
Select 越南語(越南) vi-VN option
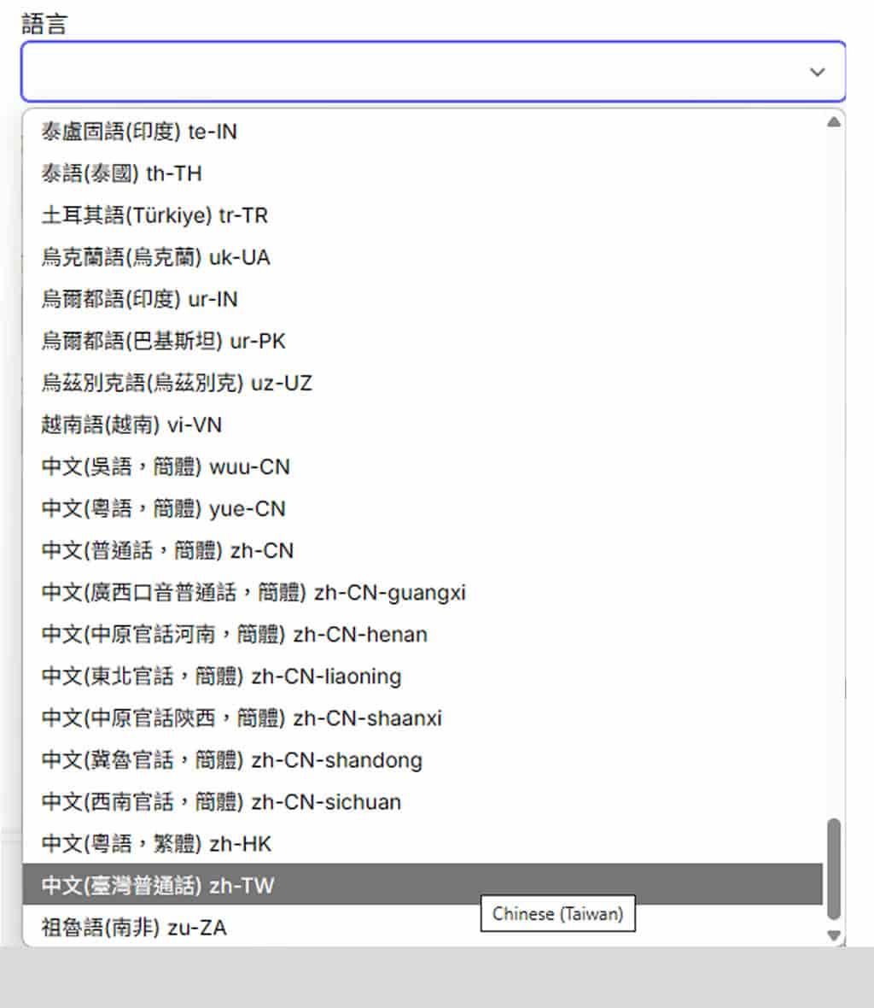point(422,425)
